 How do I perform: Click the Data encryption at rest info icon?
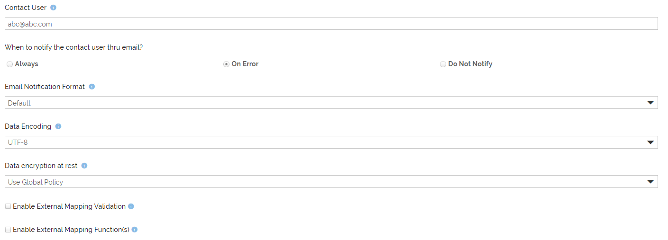coord(84,166)
